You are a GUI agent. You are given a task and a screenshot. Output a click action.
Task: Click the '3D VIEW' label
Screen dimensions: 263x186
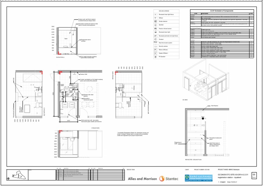click(185, 100)
